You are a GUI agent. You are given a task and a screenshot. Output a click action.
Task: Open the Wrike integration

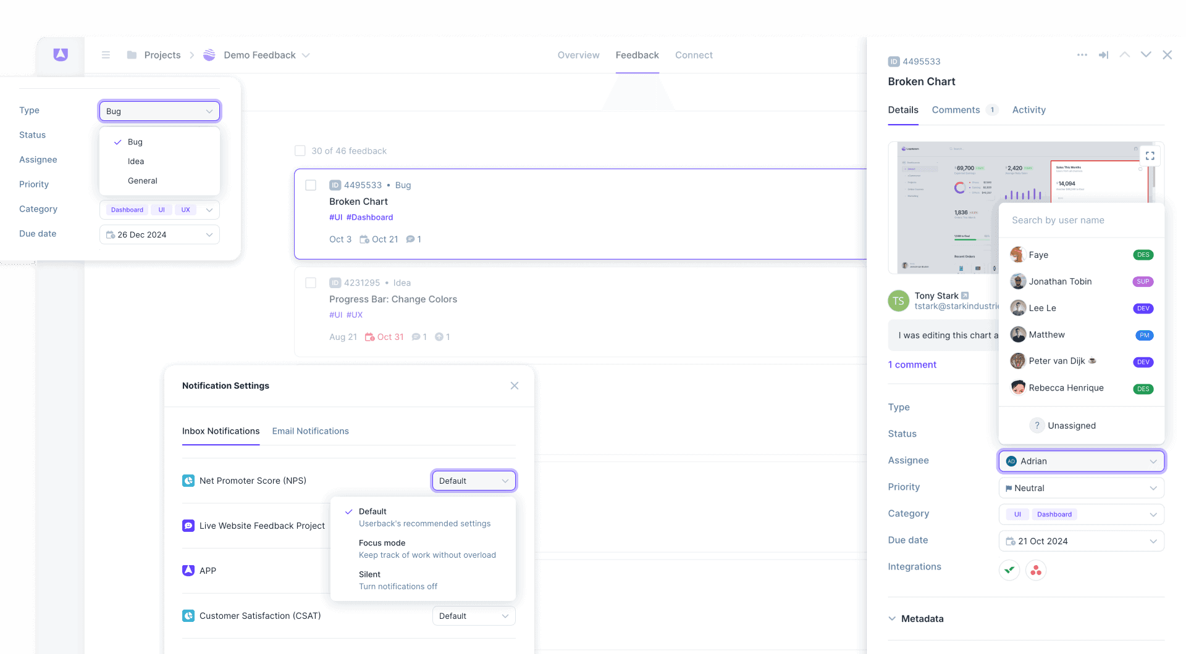coord(1009,570)
